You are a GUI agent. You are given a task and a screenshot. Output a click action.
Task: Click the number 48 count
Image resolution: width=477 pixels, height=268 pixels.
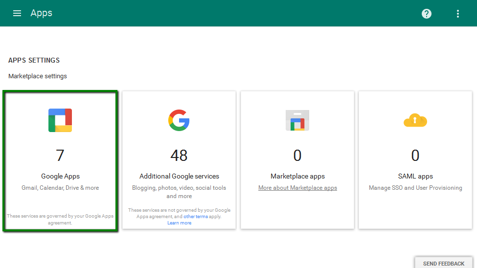click(x=179, y=156)
